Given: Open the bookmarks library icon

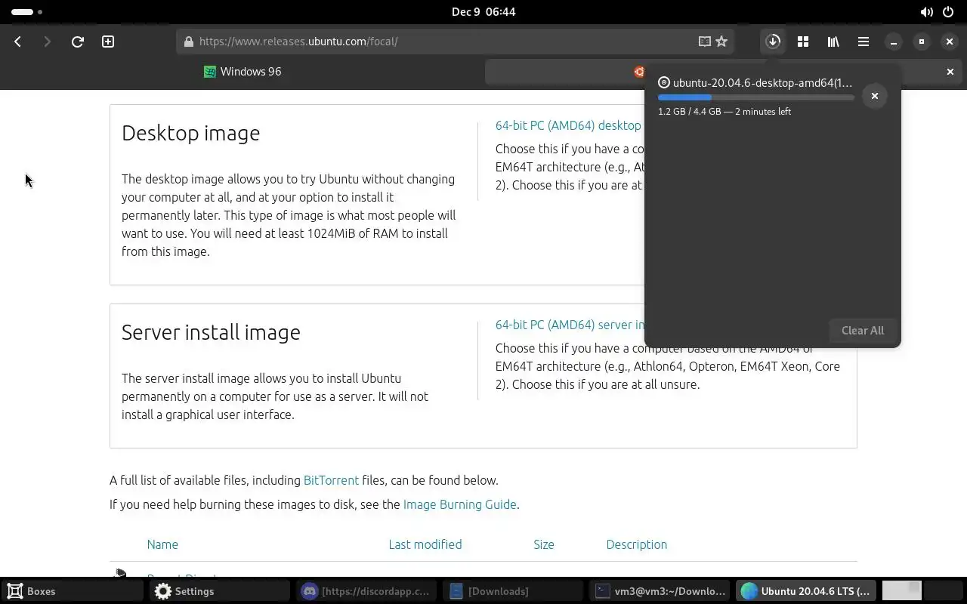Looking at the screenshot, I should pyautogui.click(x=833, y=42).
